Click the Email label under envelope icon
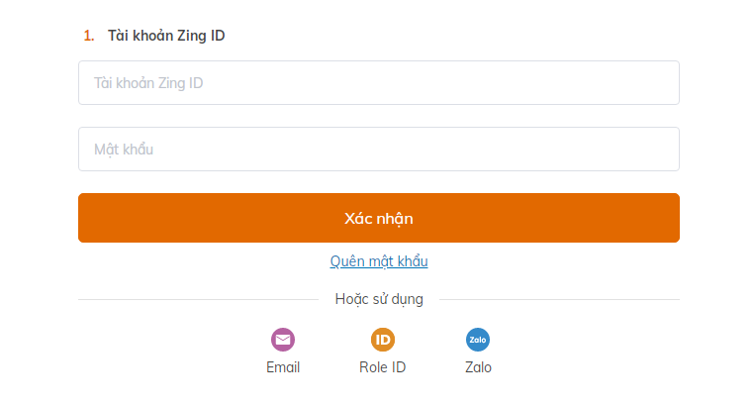The width and height of the screenshot is (754, 405). point(283,367)
